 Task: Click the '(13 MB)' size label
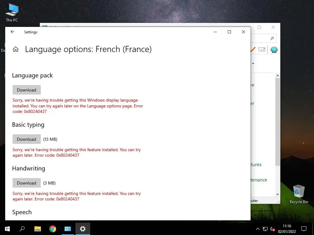(x=50, y=139)
